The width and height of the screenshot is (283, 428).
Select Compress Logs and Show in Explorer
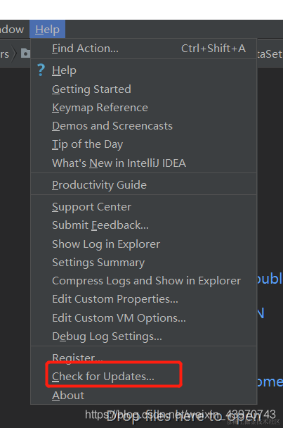(x=144, y=281)
